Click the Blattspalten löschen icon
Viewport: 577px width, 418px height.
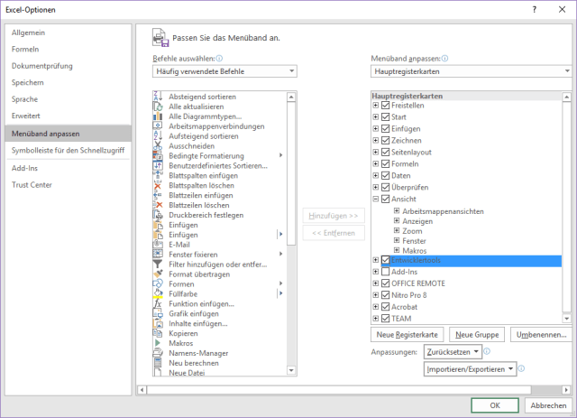tap(159, 185)
